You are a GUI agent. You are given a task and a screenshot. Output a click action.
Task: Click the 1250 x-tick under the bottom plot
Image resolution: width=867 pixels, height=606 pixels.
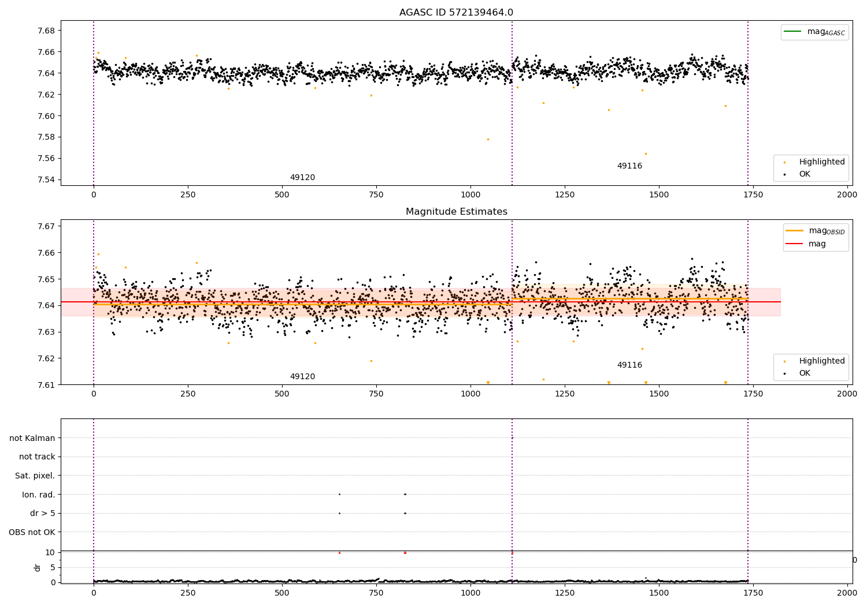coord(565,593)
